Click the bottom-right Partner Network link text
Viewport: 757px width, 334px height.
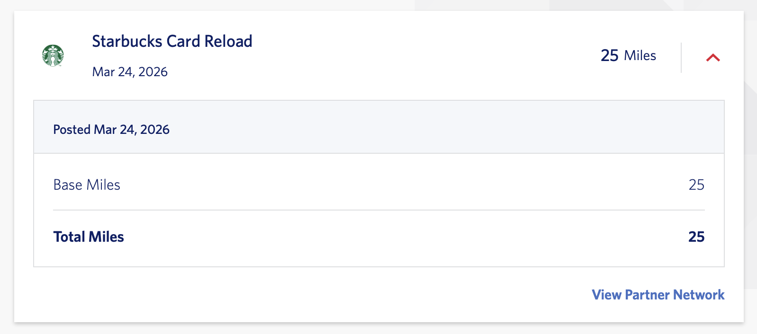(x=658, y=294)
